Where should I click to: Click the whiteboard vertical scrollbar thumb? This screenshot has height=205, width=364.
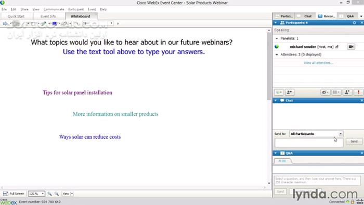[269, 66]
